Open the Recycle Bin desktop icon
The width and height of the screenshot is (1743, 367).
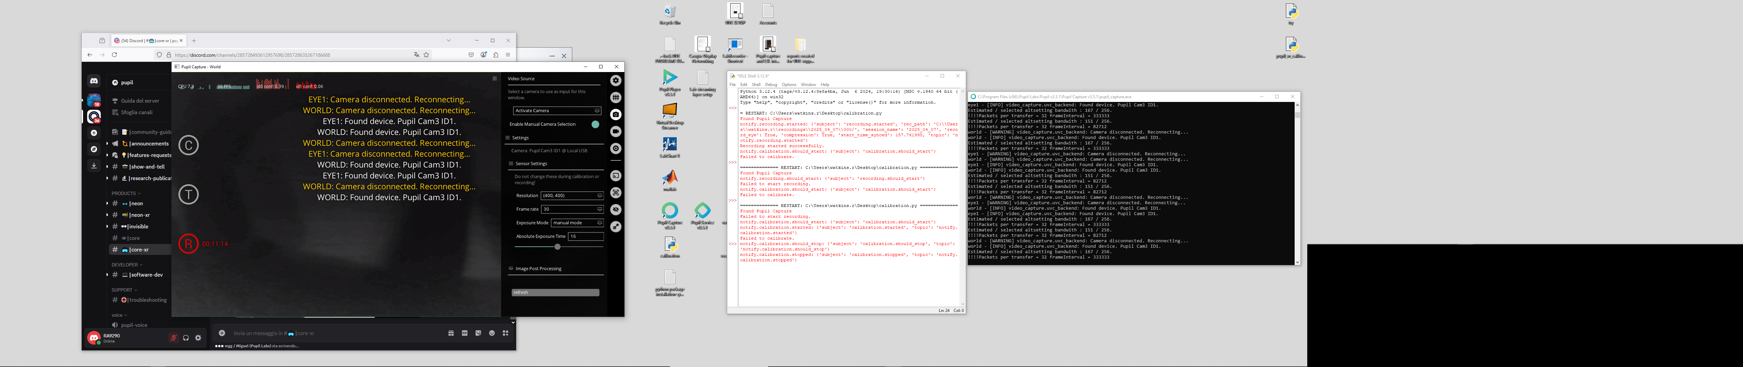click(669, 14)
